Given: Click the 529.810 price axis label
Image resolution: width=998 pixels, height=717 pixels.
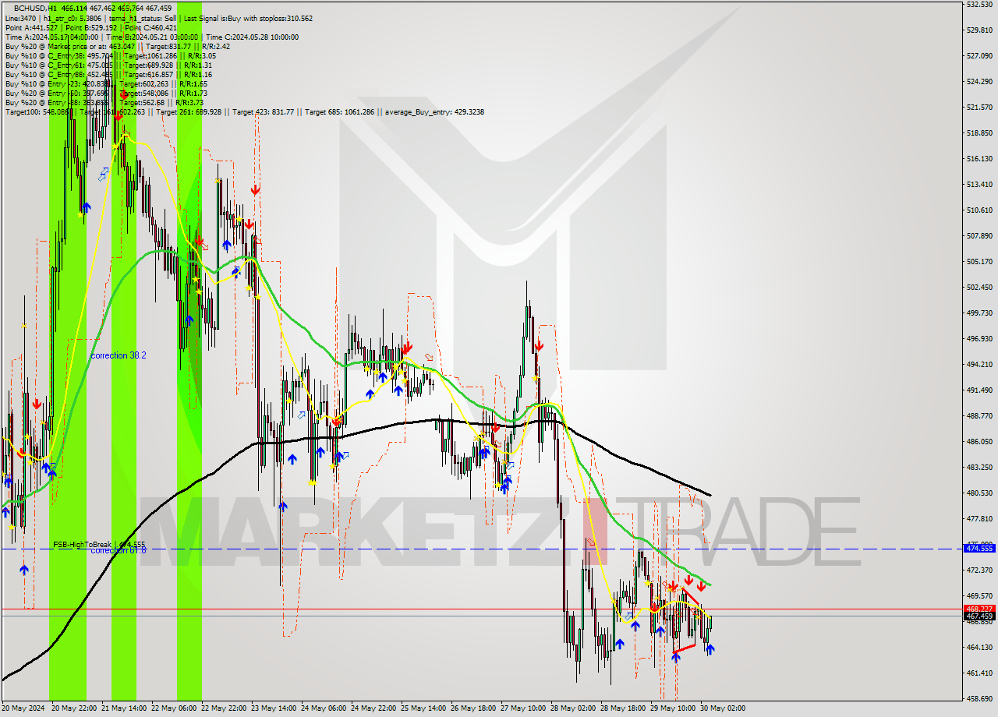Looking at the screenshot, I should [x=979, y=30].
